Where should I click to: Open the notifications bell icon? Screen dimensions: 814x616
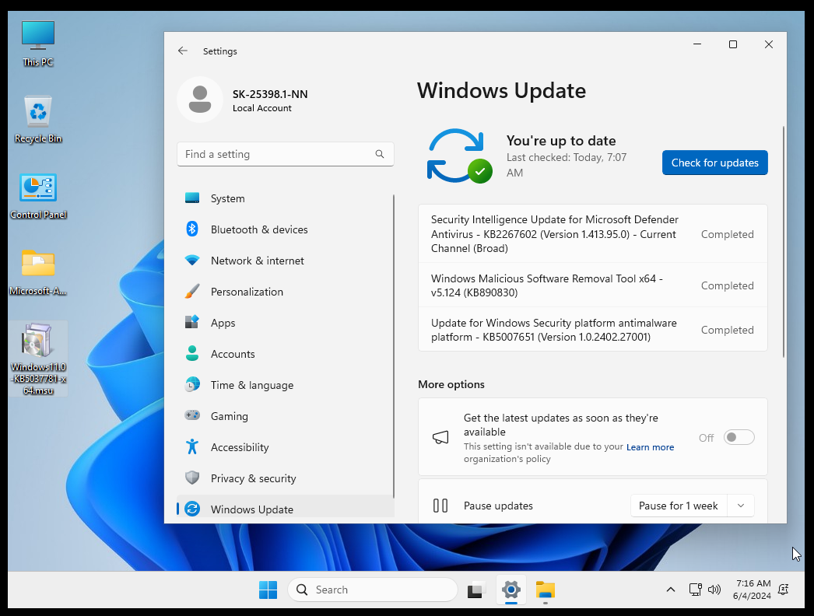[784, 590]
